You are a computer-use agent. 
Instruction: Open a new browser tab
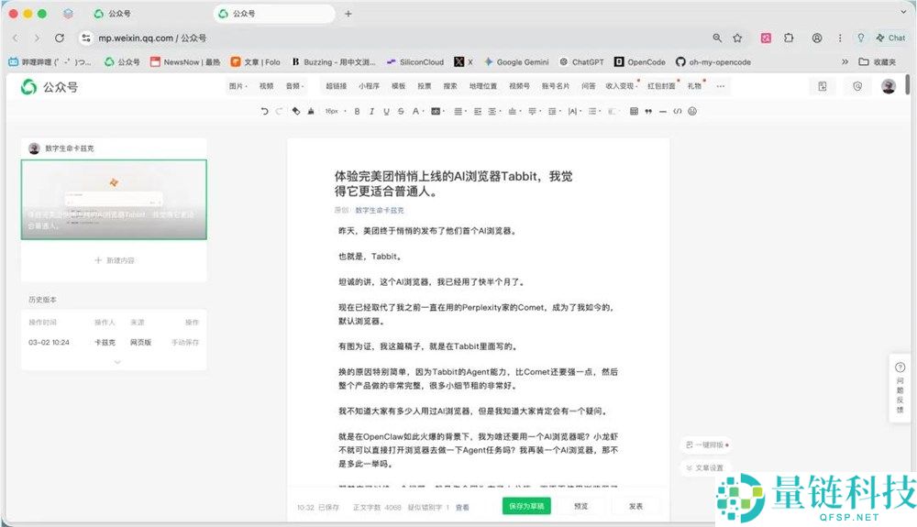[348, 14]
